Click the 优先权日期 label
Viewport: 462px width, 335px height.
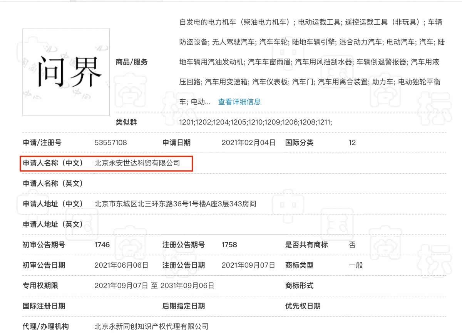[303, 306]
